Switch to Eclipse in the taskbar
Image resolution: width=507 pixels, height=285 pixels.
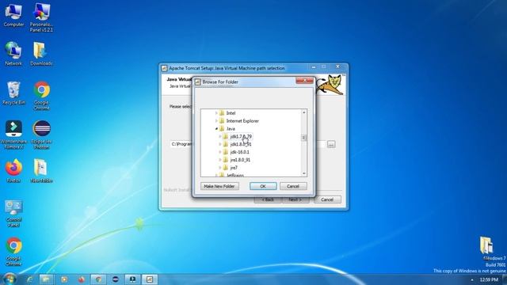click(x=116, y=279)
